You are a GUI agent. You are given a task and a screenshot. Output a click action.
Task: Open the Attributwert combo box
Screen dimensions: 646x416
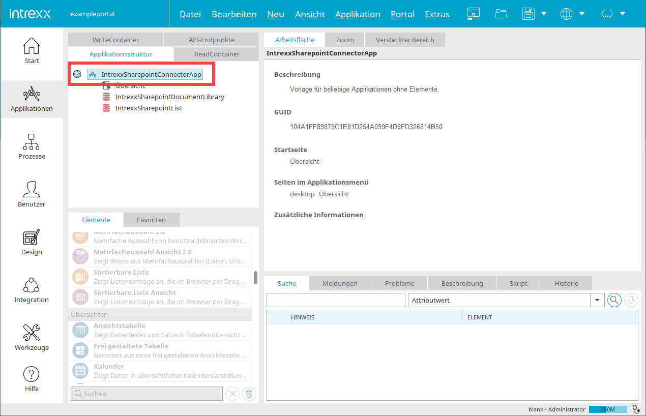click(506, 300)
